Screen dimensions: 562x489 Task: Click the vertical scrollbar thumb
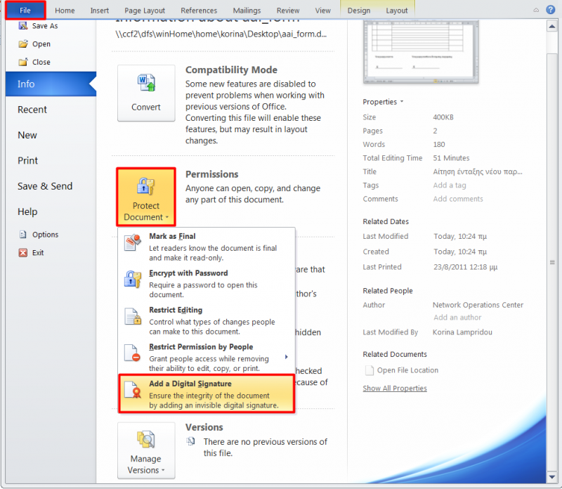pos(552,261)
